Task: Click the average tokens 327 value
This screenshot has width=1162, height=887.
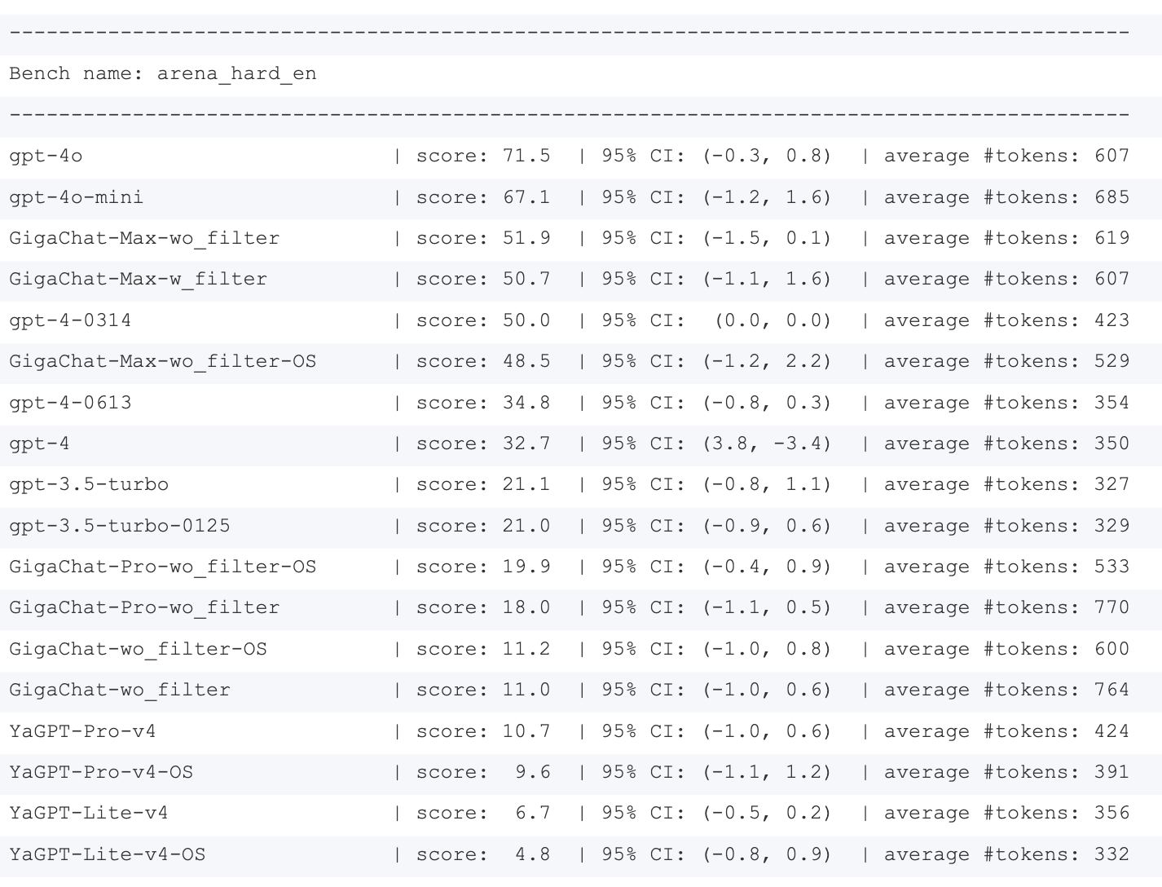Action: pyautogui.click(x=1111, y=484)
